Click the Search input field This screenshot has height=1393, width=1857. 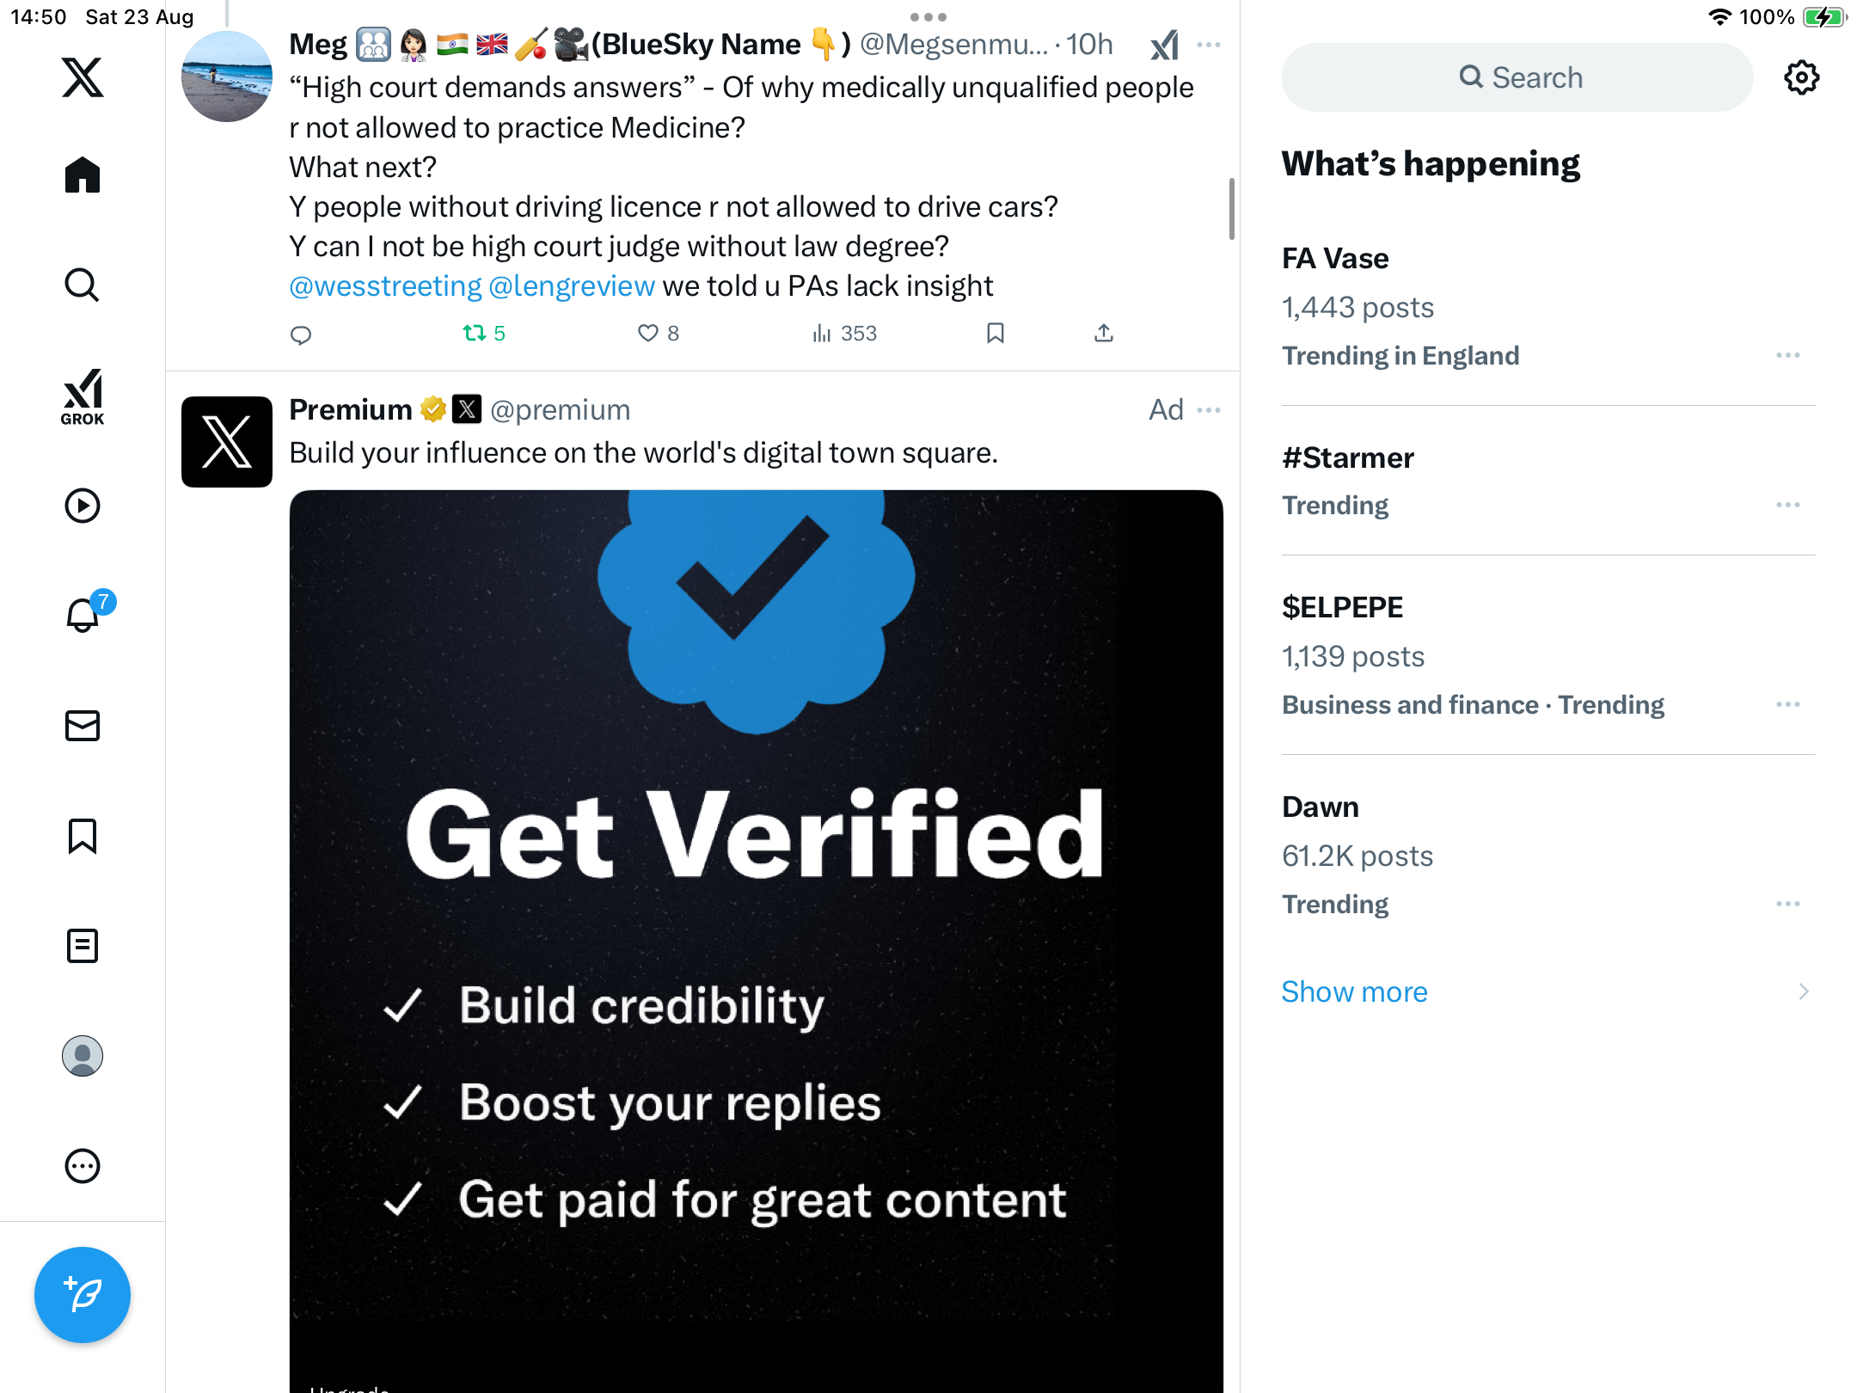coord(1517,77)
